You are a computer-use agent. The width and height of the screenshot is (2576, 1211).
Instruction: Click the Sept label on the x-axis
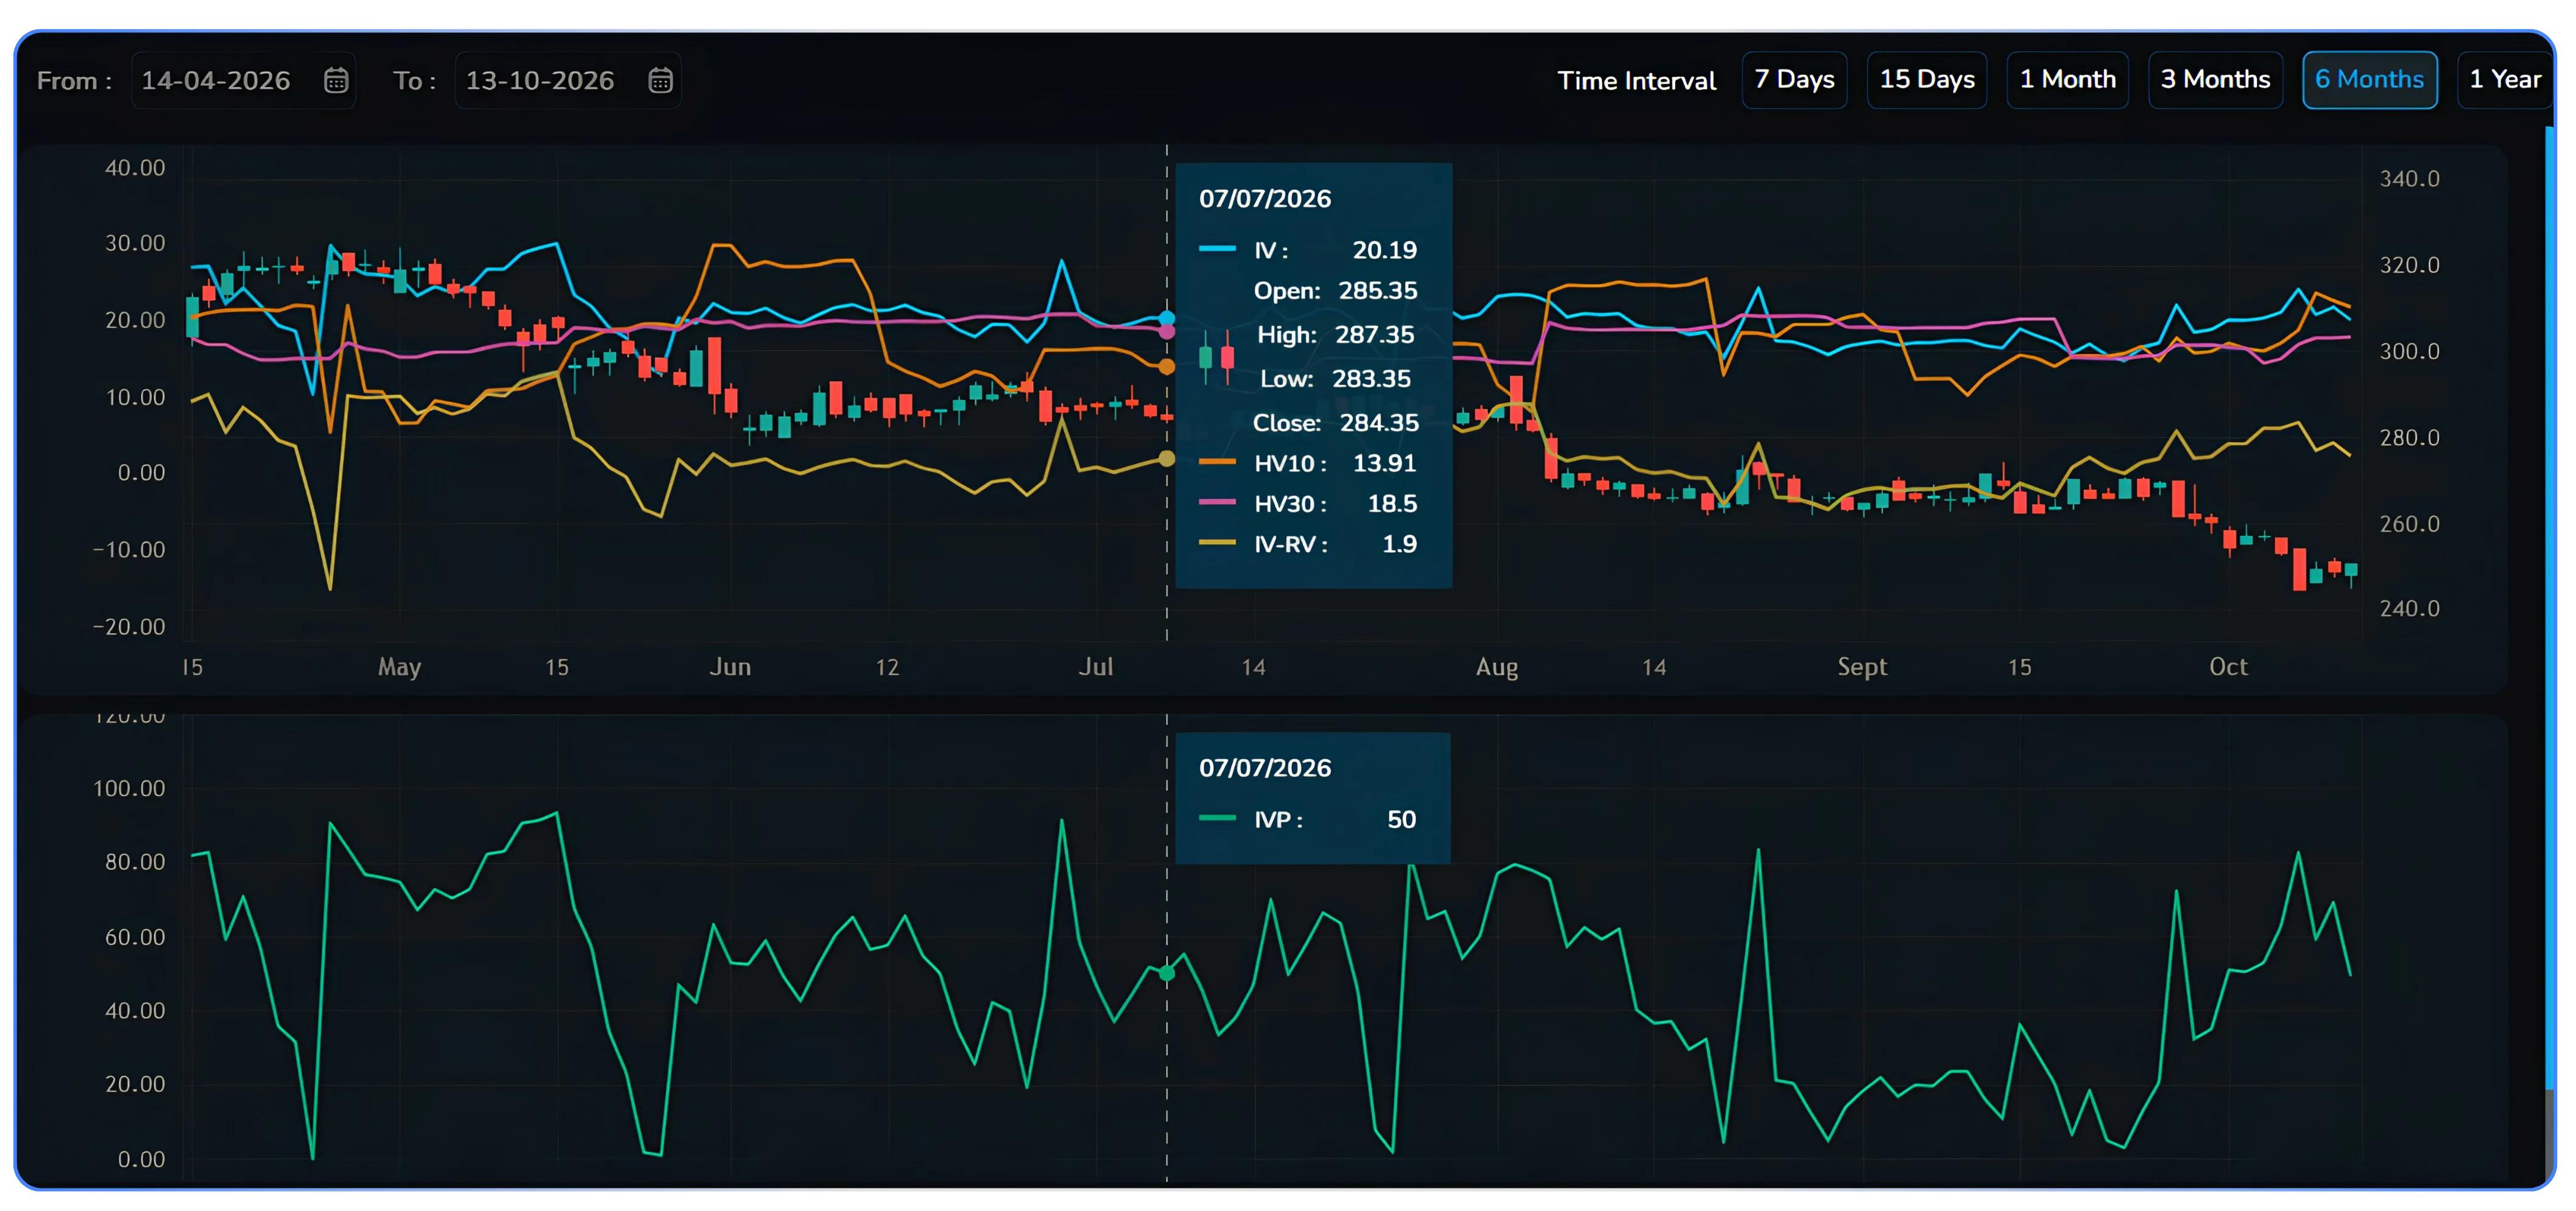tap(1862, 667)
